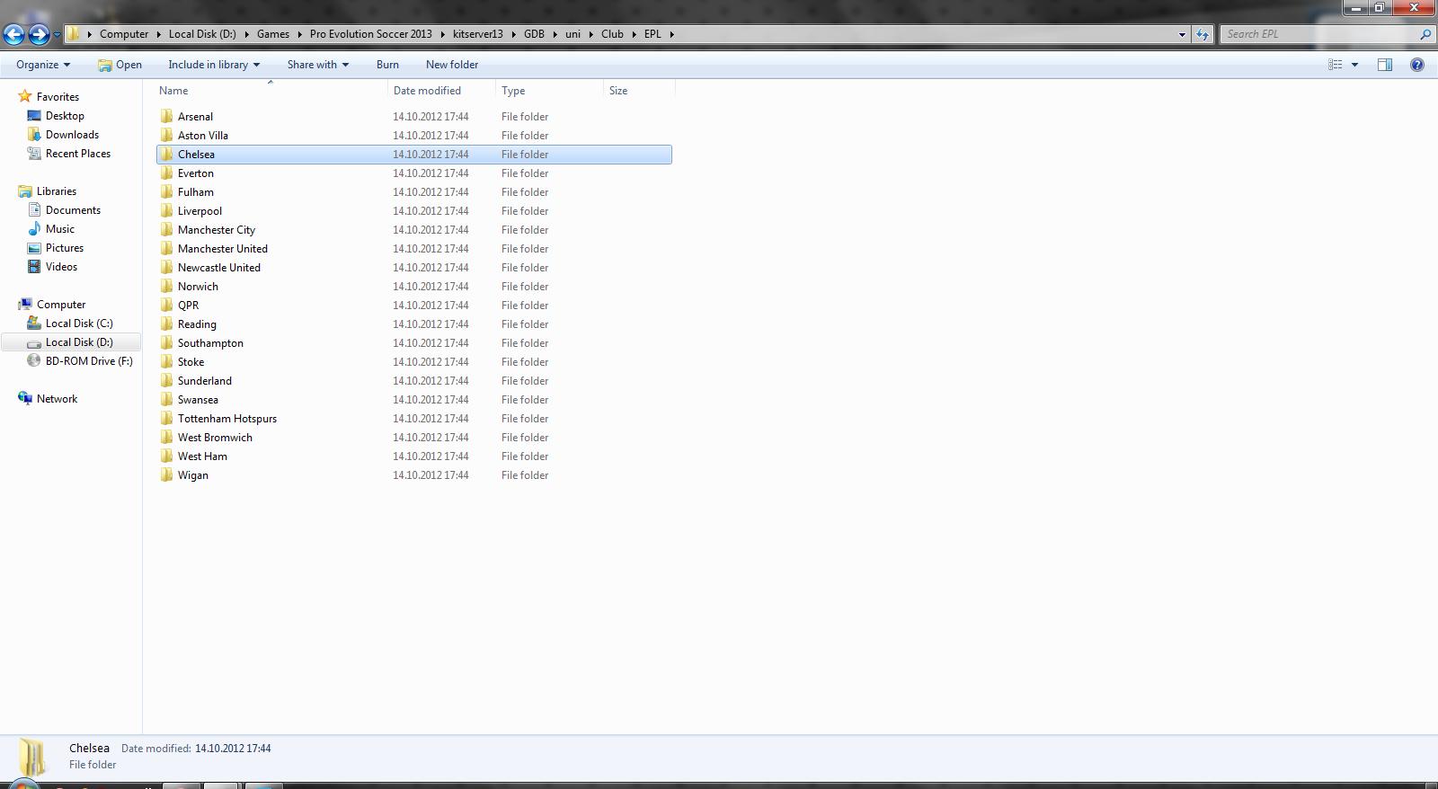This screenshot has height=789, width=1438.
Task: Select the Norwich folder
Action: pos(413,287)
